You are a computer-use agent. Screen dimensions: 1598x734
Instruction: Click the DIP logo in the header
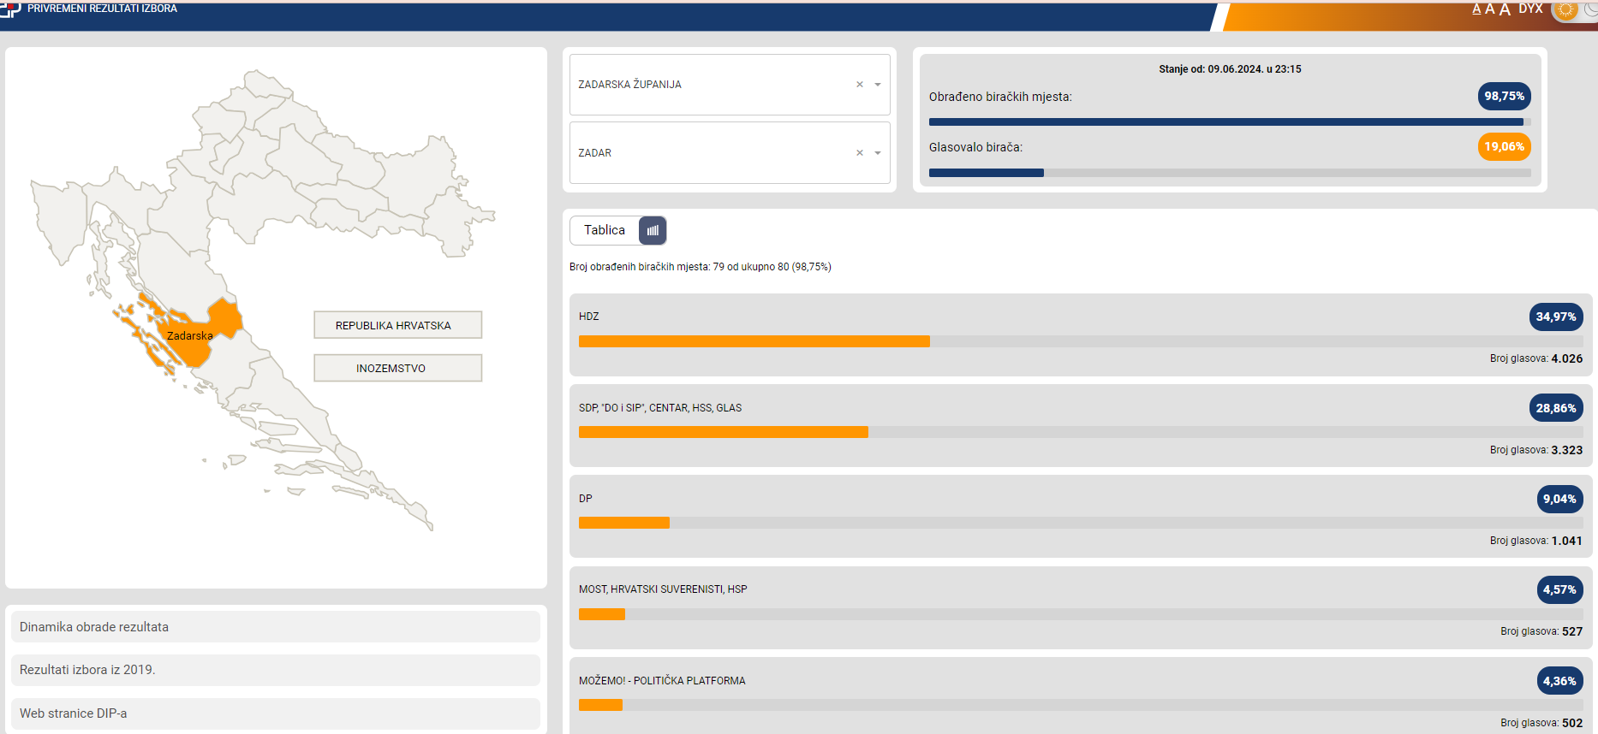(x=10, y=9)
